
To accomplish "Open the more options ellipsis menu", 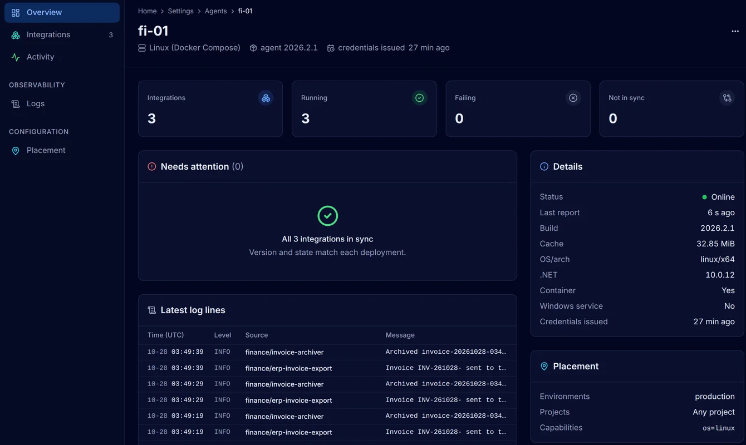I will tap(735, 31).
